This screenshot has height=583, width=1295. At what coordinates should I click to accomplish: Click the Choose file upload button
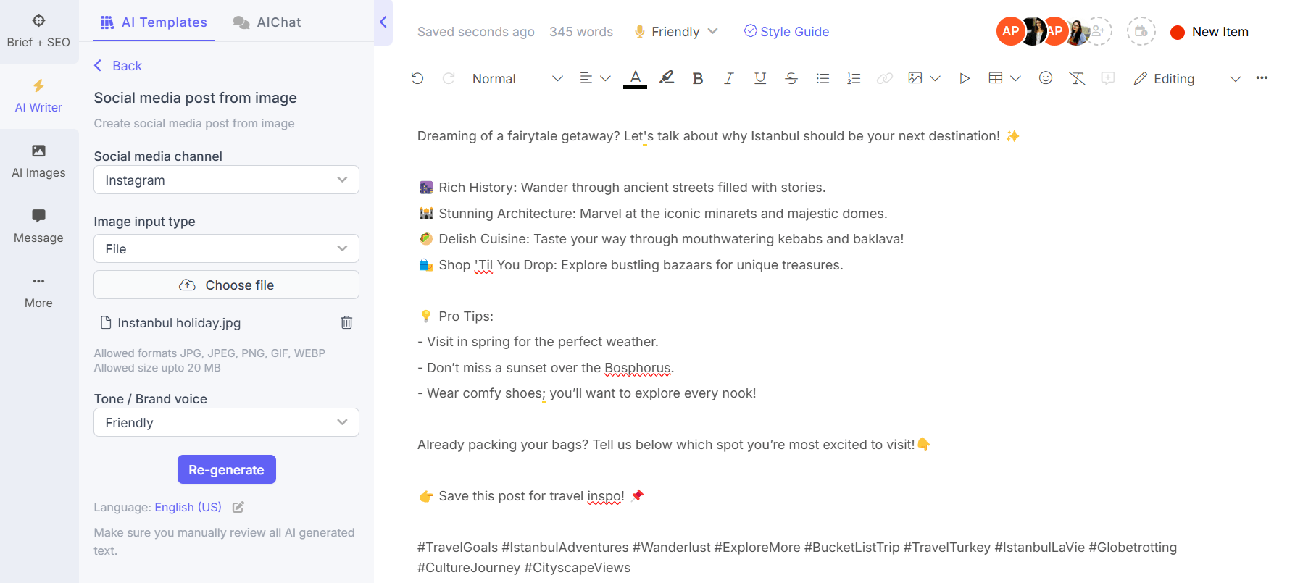(226, 285)
